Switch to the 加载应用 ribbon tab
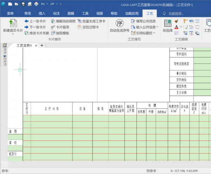This screenshot has width=211, height=174. 132,13
